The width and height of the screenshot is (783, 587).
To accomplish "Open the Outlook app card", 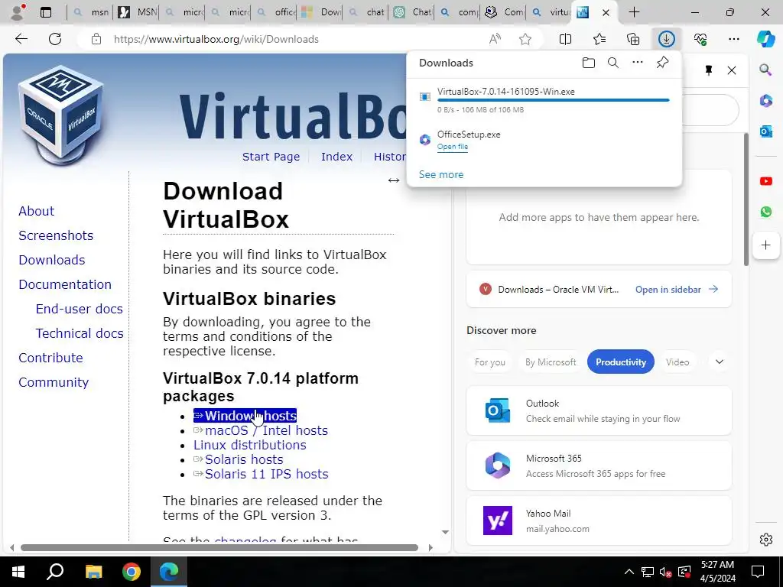I will click(x=599, y=410).
